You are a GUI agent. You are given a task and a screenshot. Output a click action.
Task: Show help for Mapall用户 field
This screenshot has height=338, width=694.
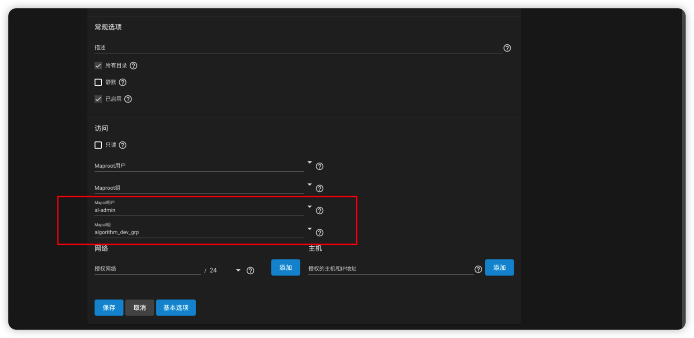coord(320,211)
